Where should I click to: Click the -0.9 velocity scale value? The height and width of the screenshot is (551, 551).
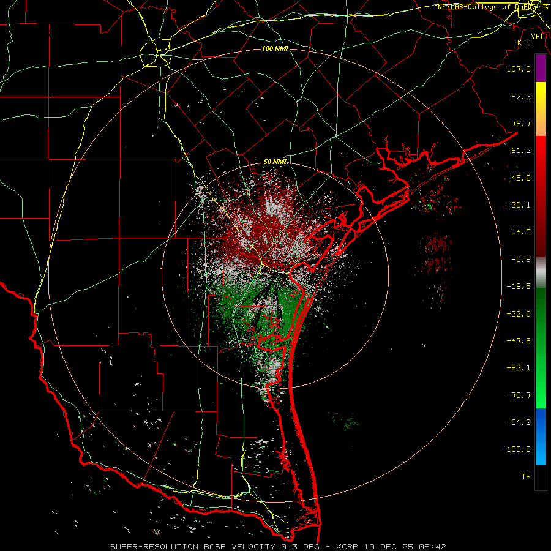point(521,260)
